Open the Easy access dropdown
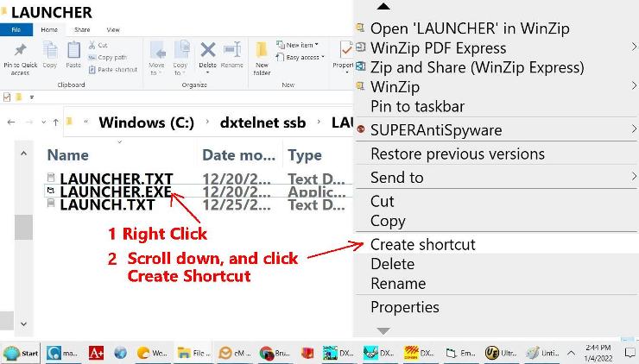This screenshot has width=639, height=364. (x=301, y=58)
